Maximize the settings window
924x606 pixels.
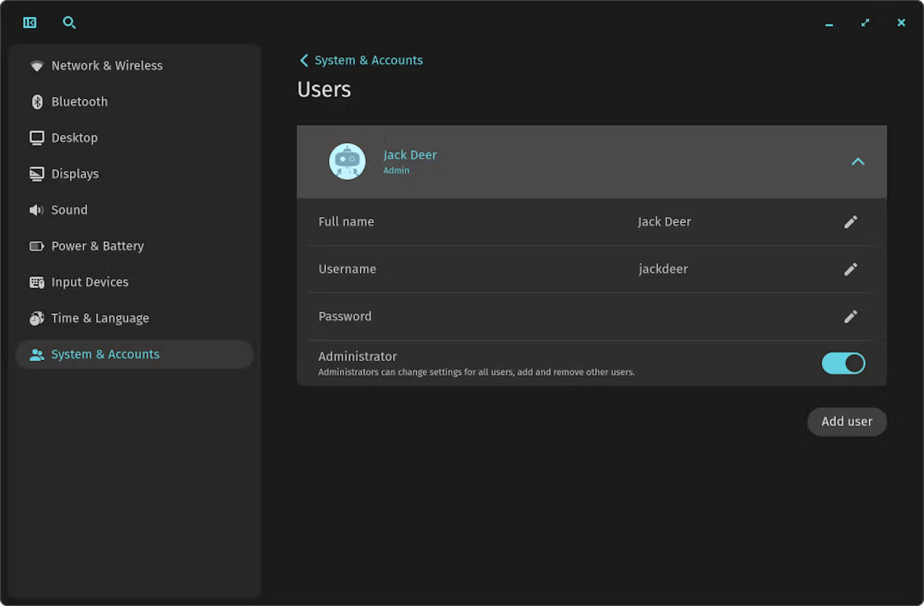coord(865,23)
